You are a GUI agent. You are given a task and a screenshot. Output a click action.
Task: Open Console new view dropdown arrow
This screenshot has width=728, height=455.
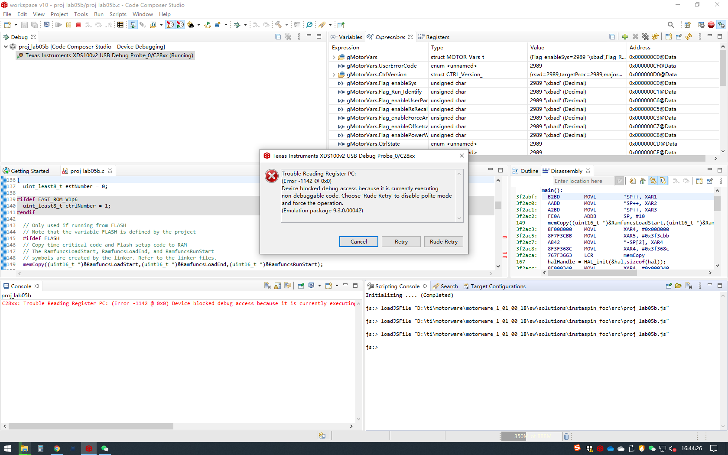pyautogui.click(x=337, y=286)
